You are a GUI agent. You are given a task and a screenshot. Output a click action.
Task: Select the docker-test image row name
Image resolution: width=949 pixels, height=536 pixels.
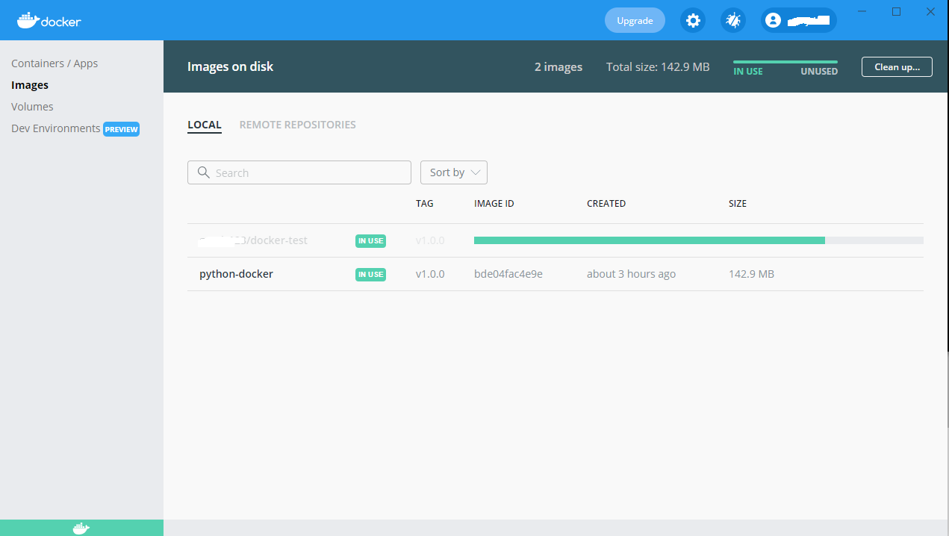coord(253,240)
